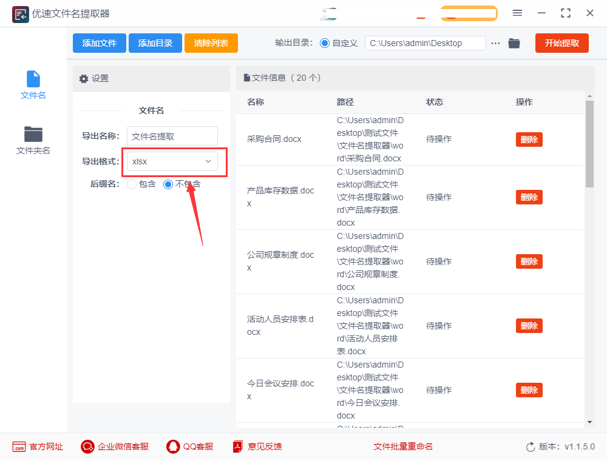
Task: Maximize the application window
Action: click(566, 13)
